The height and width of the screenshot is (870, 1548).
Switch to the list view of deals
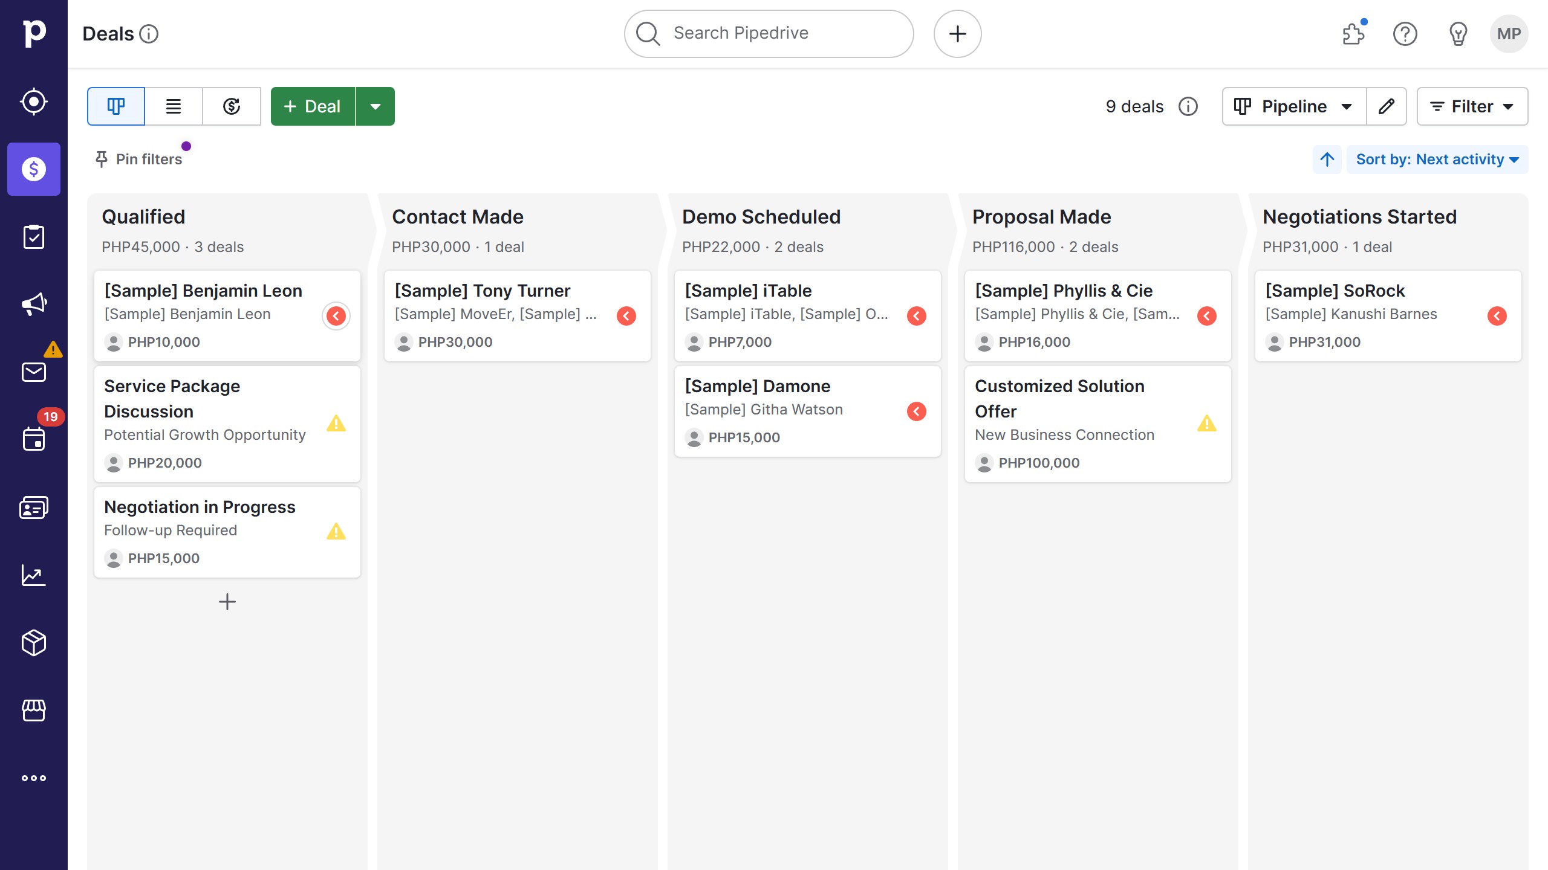tap(174, 106)
